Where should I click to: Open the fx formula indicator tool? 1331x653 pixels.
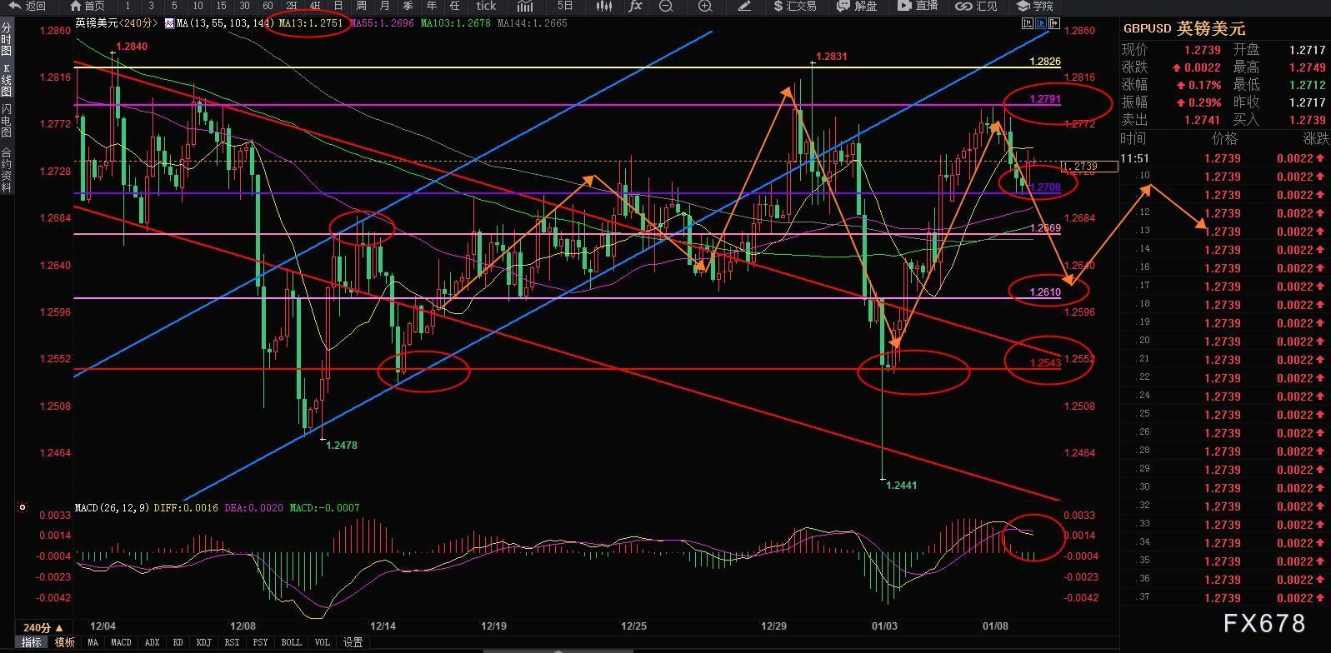635,6
